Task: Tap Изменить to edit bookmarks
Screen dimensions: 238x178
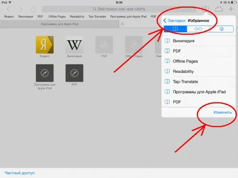Action: click(223, 112)
